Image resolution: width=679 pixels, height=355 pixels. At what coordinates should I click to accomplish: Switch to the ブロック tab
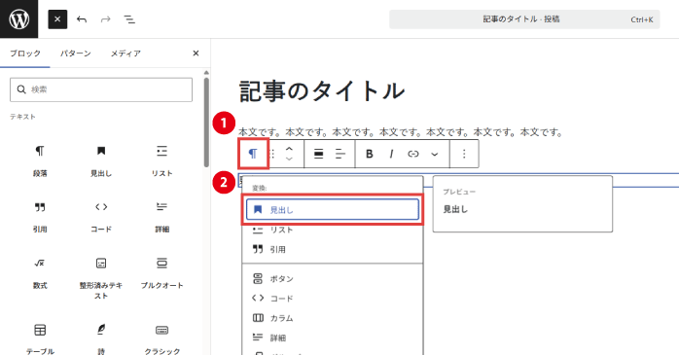point(25,53)
